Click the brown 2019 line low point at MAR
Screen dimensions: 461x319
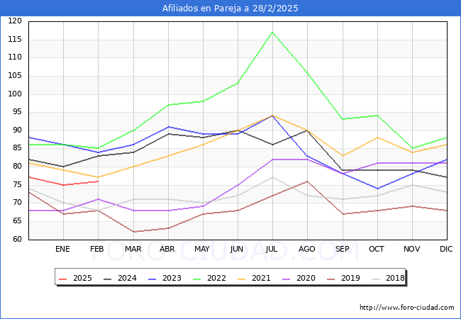tap(134, 232)
